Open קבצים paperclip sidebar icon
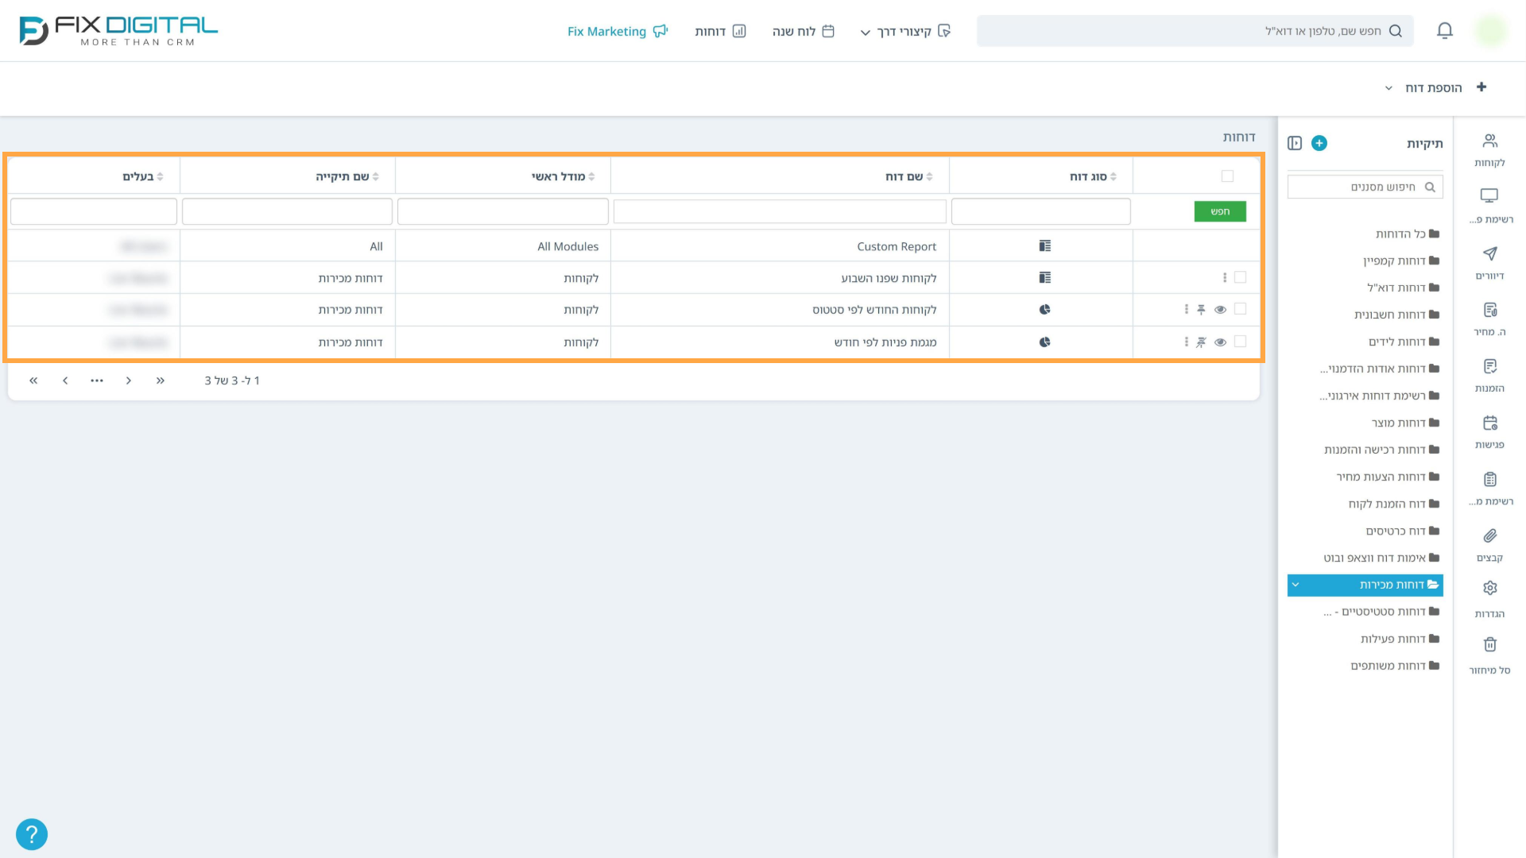Image resolution: width=1526 pixels, height=858 pixels. point(1489,544)
